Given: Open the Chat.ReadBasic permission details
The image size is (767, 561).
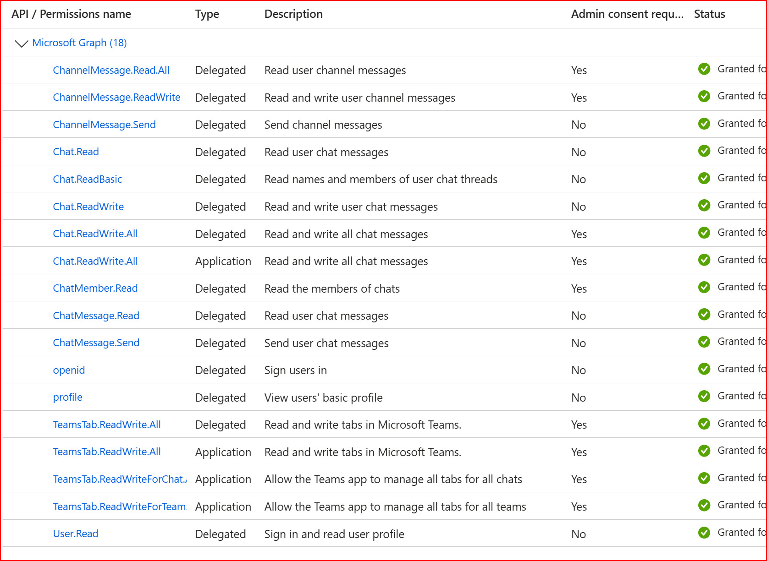Looking at the screenshot, I should pyautogui.click(x=87, y=179).
